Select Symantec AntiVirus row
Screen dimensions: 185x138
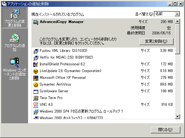coord(103,85)
